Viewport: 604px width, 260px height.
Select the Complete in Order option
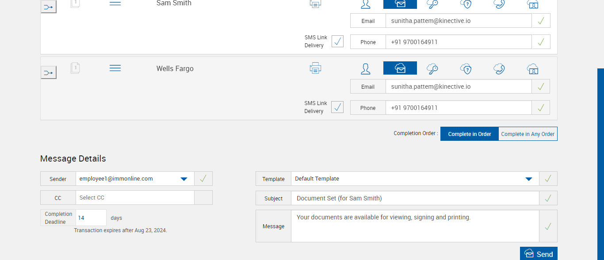pos(469,134)
